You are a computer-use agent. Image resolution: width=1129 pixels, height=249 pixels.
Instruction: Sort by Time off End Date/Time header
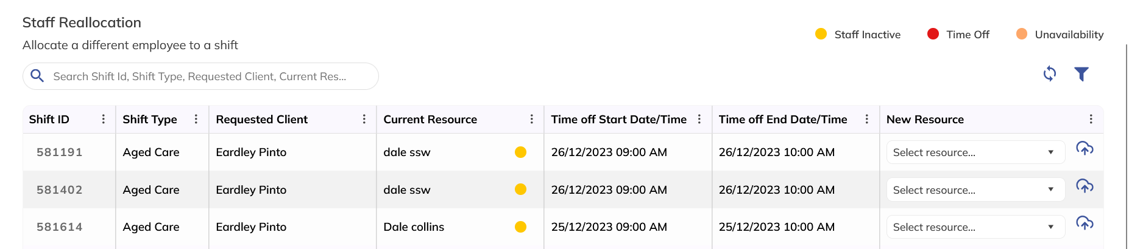pyautogui.click(x=782, y=120)
